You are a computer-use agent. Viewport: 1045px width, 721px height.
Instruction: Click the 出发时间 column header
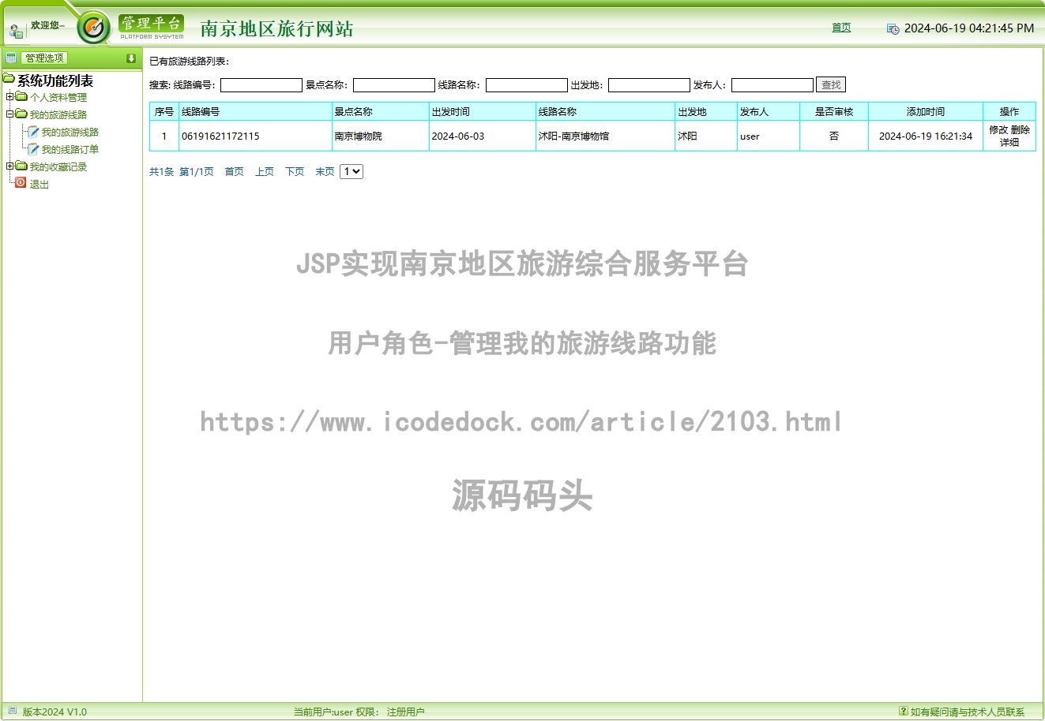click(x=483, y=111)
